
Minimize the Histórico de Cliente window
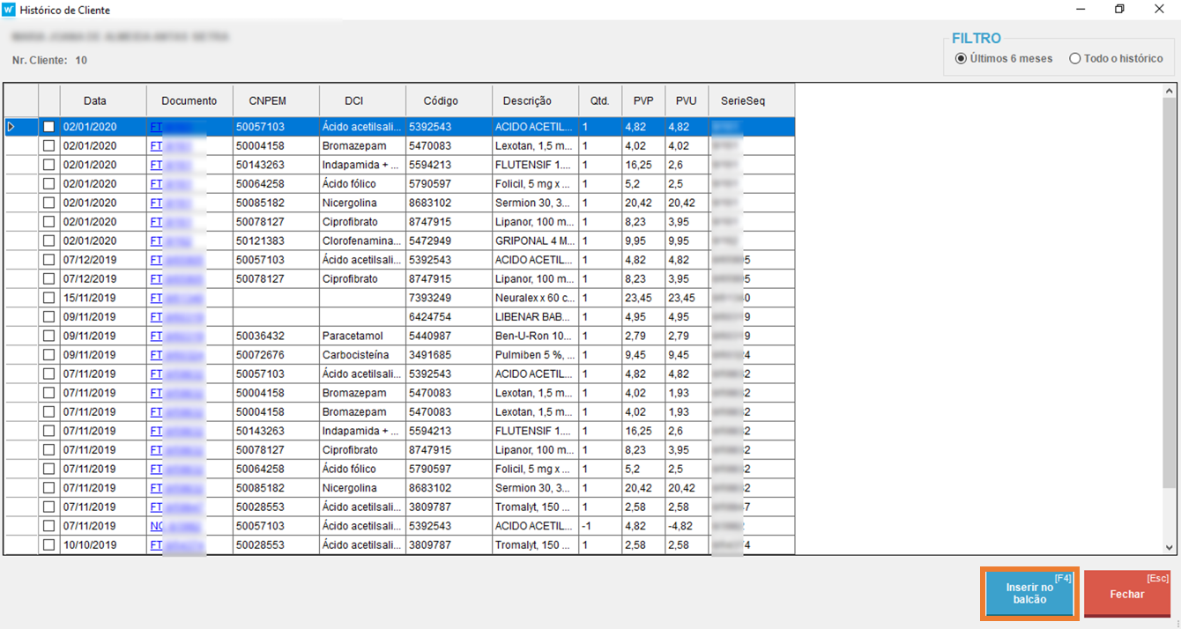1080,10
